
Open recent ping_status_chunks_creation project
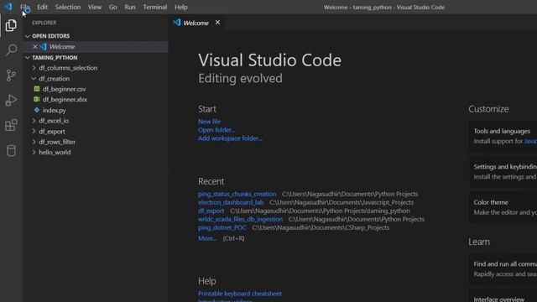[x=237, y=194]
